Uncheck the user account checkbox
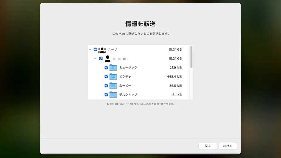Image resolution: width=281 pixels, height=158 pixels. pos(101,59)
